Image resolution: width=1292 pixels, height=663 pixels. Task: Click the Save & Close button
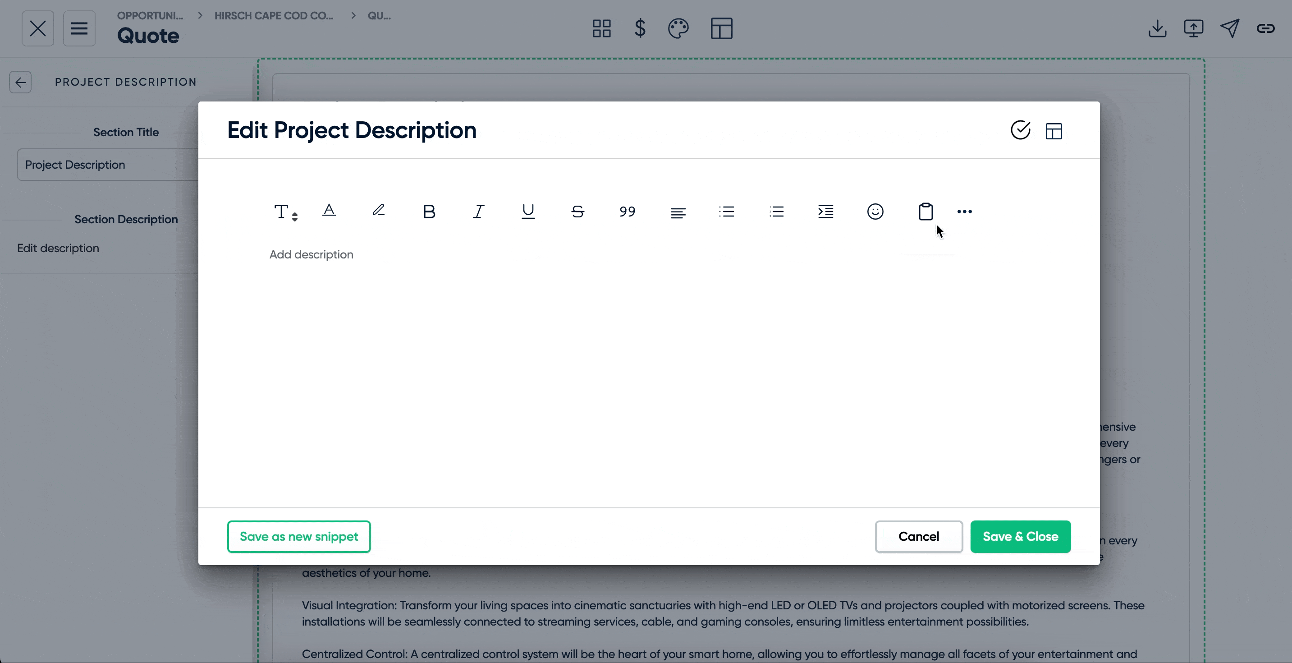[x=1021, y=536]
